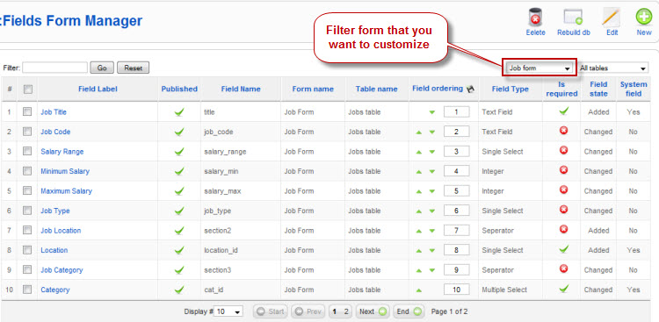This screenshot has height=322, width=659.
Task: Click the Filter text input box
Action: click(x=55, y=68)
